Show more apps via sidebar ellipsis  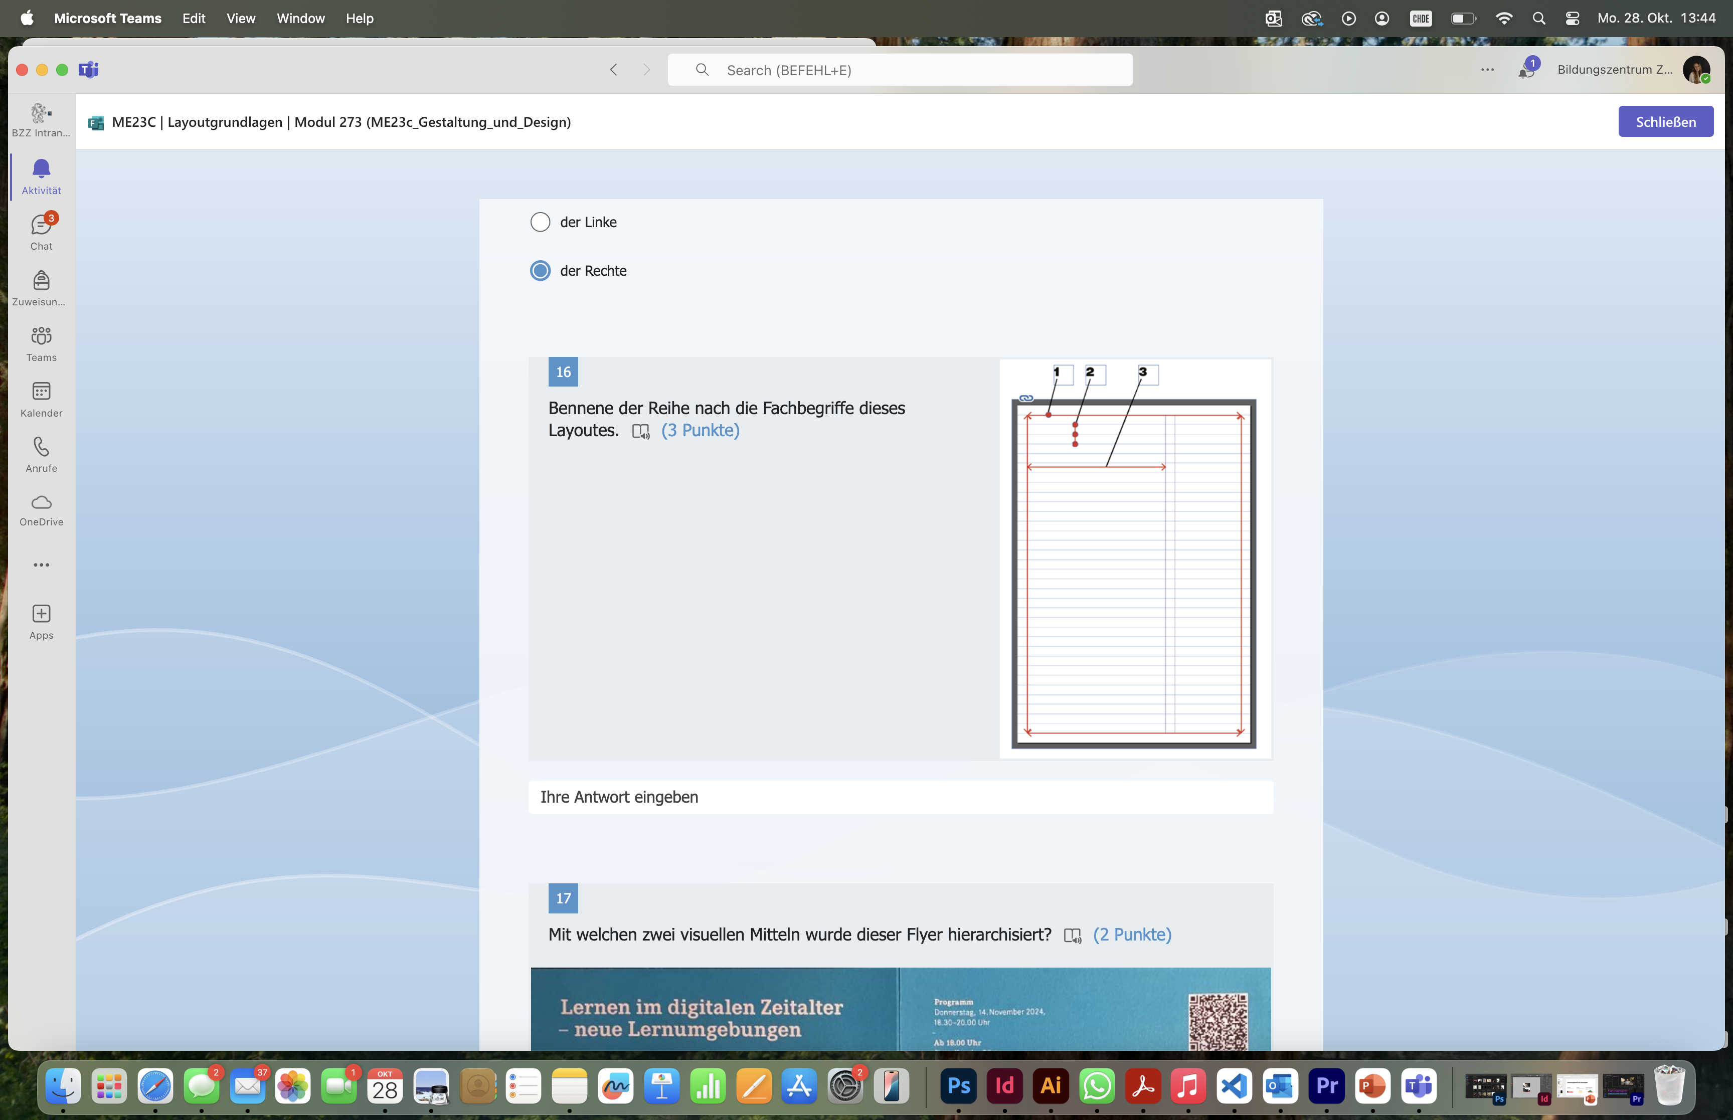click(42, 565)
